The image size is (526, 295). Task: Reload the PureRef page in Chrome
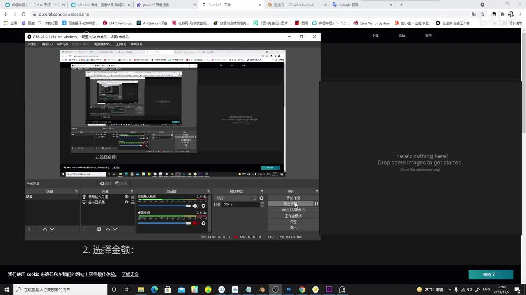coord(23,14)
